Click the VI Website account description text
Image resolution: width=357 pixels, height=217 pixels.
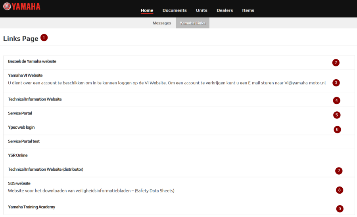pyautogui.click(x=167, y=83)
